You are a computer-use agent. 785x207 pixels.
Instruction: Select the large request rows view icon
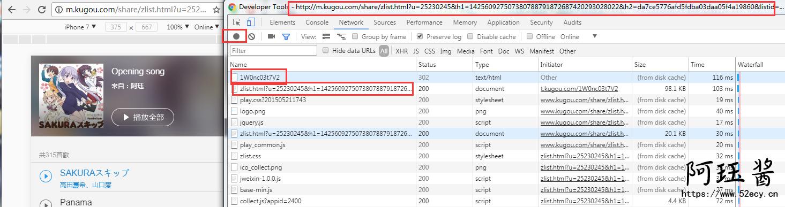click(326, 36)
